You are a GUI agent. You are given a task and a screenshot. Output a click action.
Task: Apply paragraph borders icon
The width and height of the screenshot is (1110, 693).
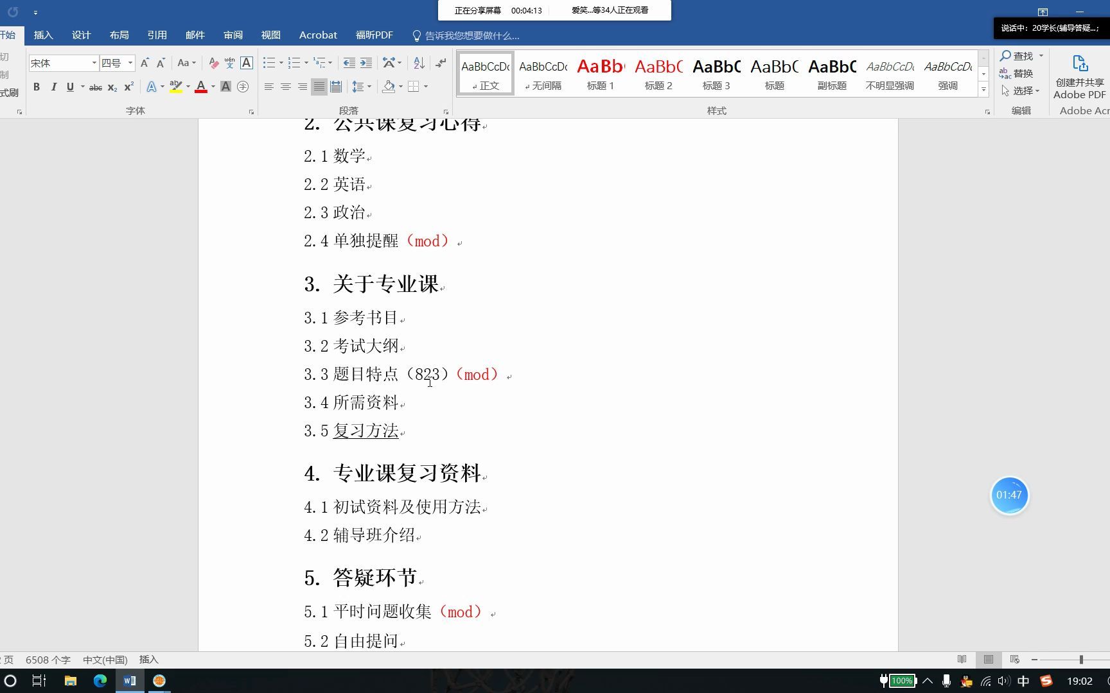pos(414,87)
